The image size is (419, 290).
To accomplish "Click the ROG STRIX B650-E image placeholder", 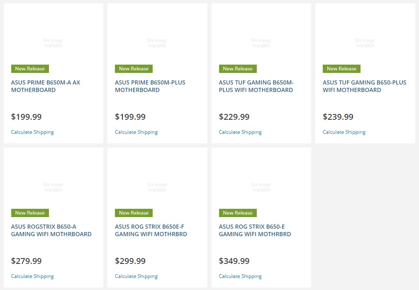I will click(261, 187).
